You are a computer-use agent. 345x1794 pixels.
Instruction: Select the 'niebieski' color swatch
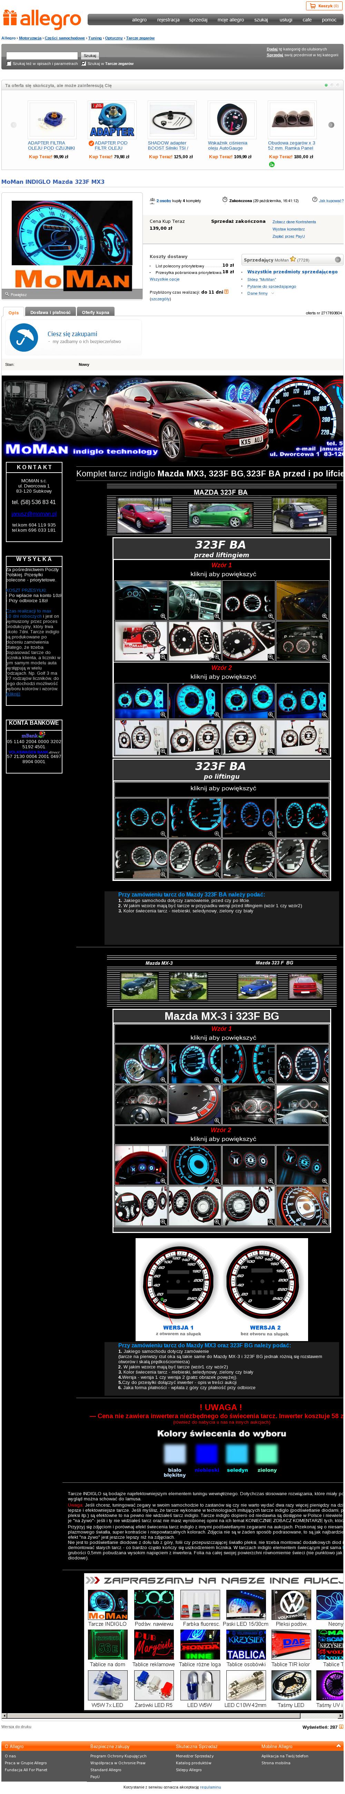click(x=207, y=1453)
